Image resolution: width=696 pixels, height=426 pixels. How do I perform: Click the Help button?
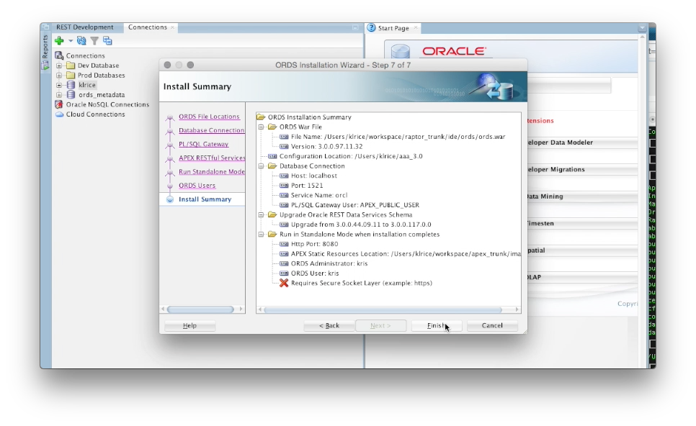pos(189,326)
